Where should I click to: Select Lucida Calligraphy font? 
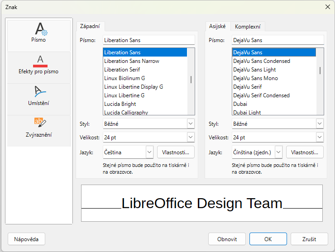tap(145, 112)
